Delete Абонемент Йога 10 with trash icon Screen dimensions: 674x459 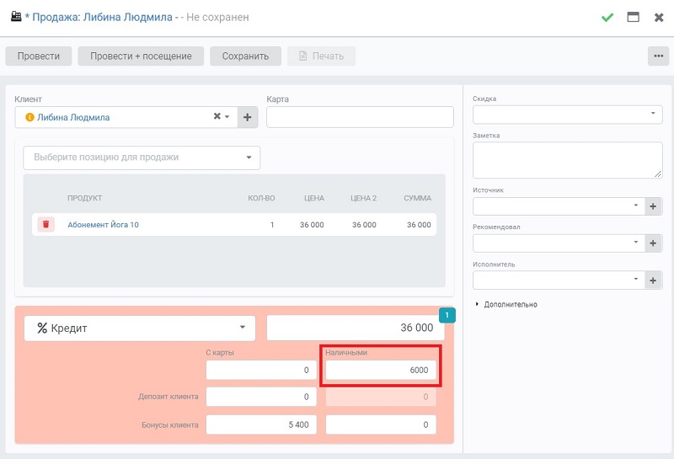pyautogui.click(x=46, y=224)
